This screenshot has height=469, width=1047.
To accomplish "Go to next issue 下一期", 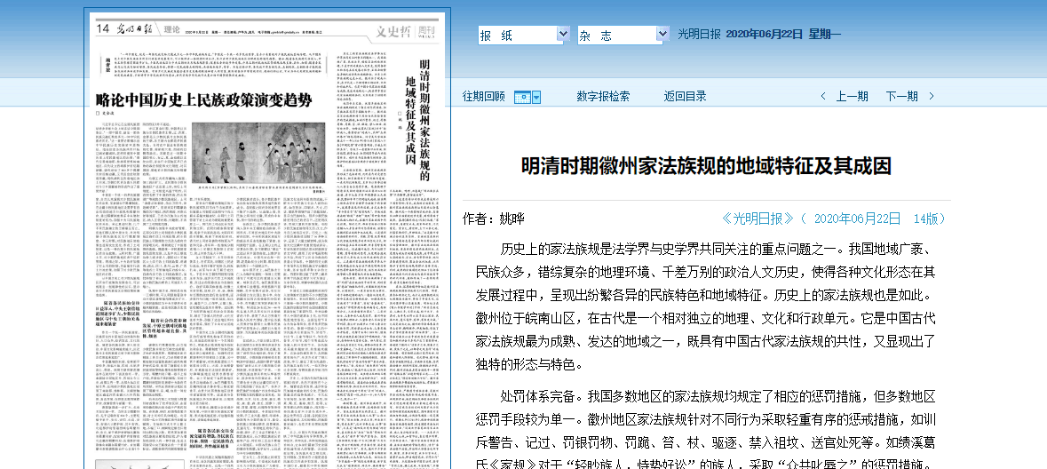I will click(x=901, y=97).
